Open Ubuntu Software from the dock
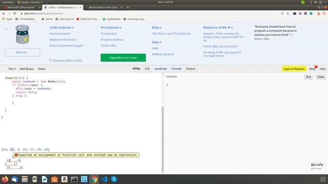The height and width of the screenshot is (184, 328). coord(54,179)
